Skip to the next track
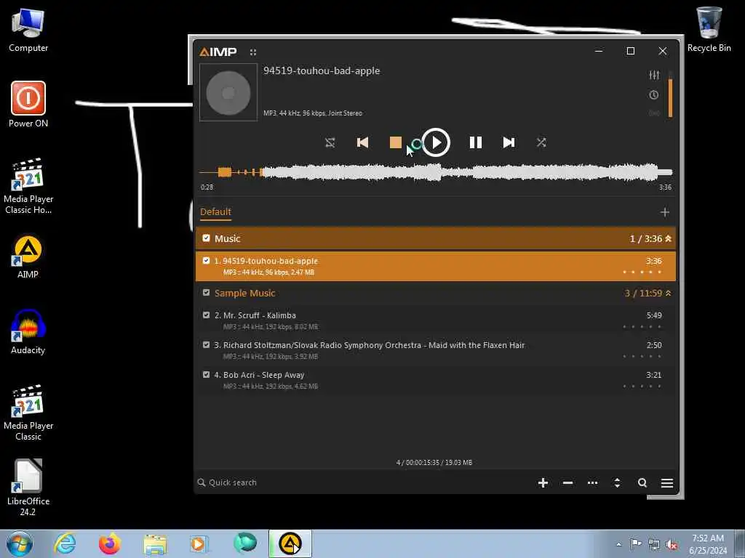This screenshot has width=745, height=558. click(509, 142)
